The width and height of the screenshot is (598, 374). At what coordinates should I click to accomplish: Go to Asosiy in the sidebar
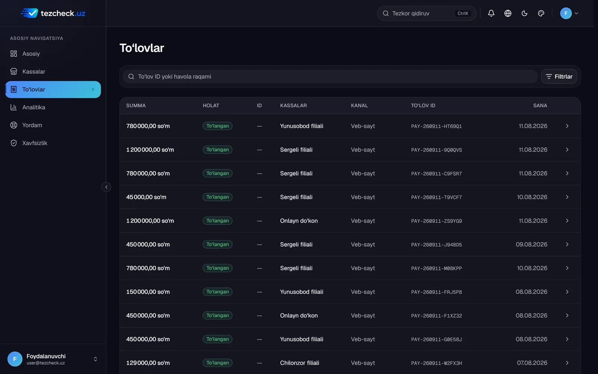pyautogui.click(x=53, y=54)
